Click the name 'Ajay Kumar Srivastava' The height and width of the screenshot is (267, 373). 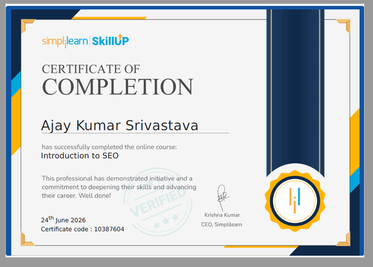120,125
